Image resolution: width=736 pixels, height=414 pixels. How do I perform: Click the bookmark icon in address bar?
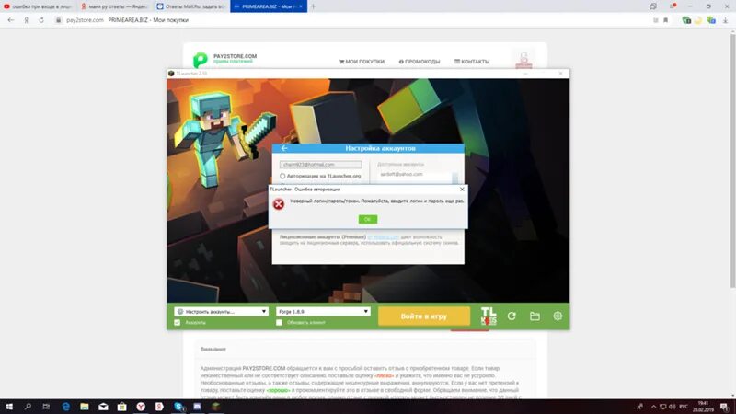[665, 20]
